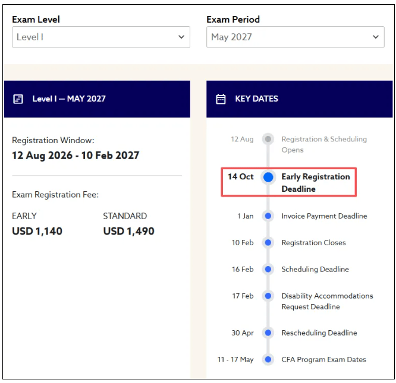This screenshot has width=396, height=383.
Task: Click the document icon beside Level I — MAY 2027
Action: pos(18,99)
